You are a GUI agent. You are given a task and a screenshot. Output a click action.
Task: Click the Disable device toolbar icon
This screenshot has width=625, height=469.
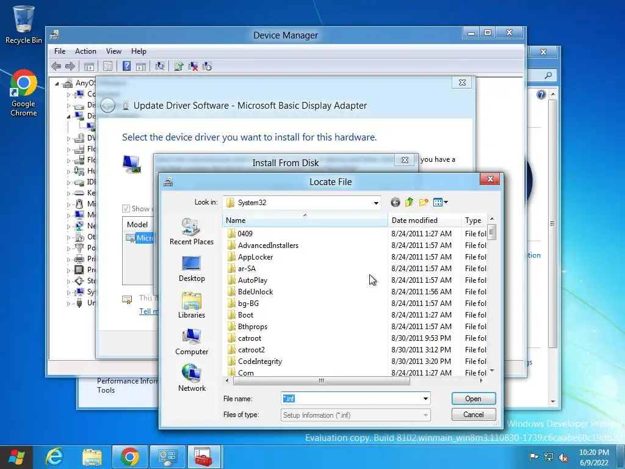pyautogui.click(x=207, y=66)
